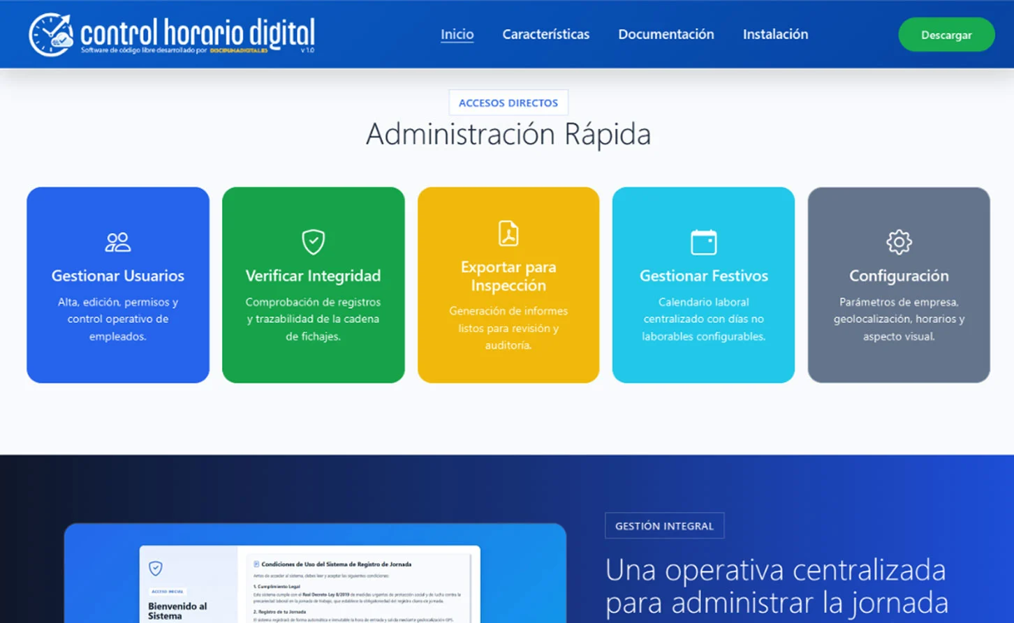The width and height of the screenshot is (1014, 623).
Task: Click the login preview screenshot thumbnail
Action: tap(315, 573)
